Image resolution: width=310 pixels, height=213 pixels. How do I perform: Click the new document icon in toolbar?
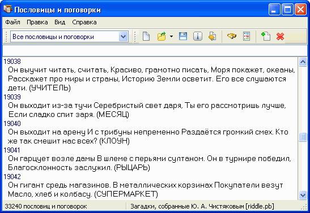pos(146,37)
